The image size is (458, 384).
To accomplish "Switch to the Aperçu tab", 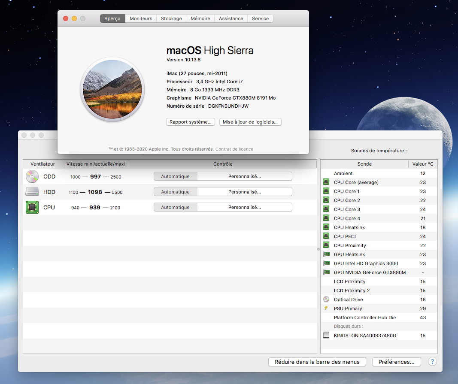I will click(x=112, y=18).
